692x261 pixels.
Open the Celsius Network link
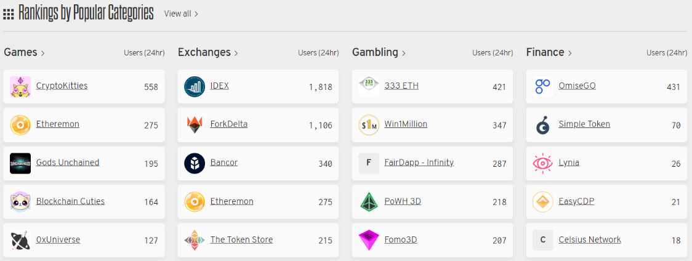tap(590, 239)
